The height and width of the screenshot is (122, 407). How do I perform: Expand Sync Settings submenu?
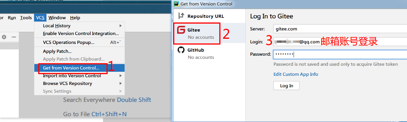[x=80, y=91]
